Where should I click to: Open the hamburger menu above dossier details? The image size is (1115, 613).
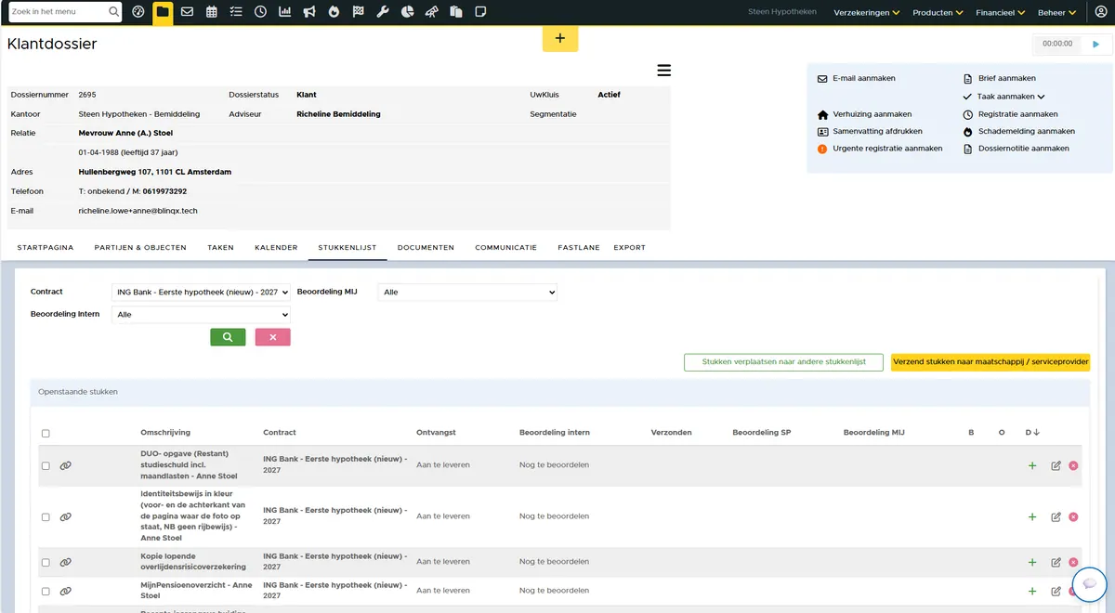click(x=663, y=70)
